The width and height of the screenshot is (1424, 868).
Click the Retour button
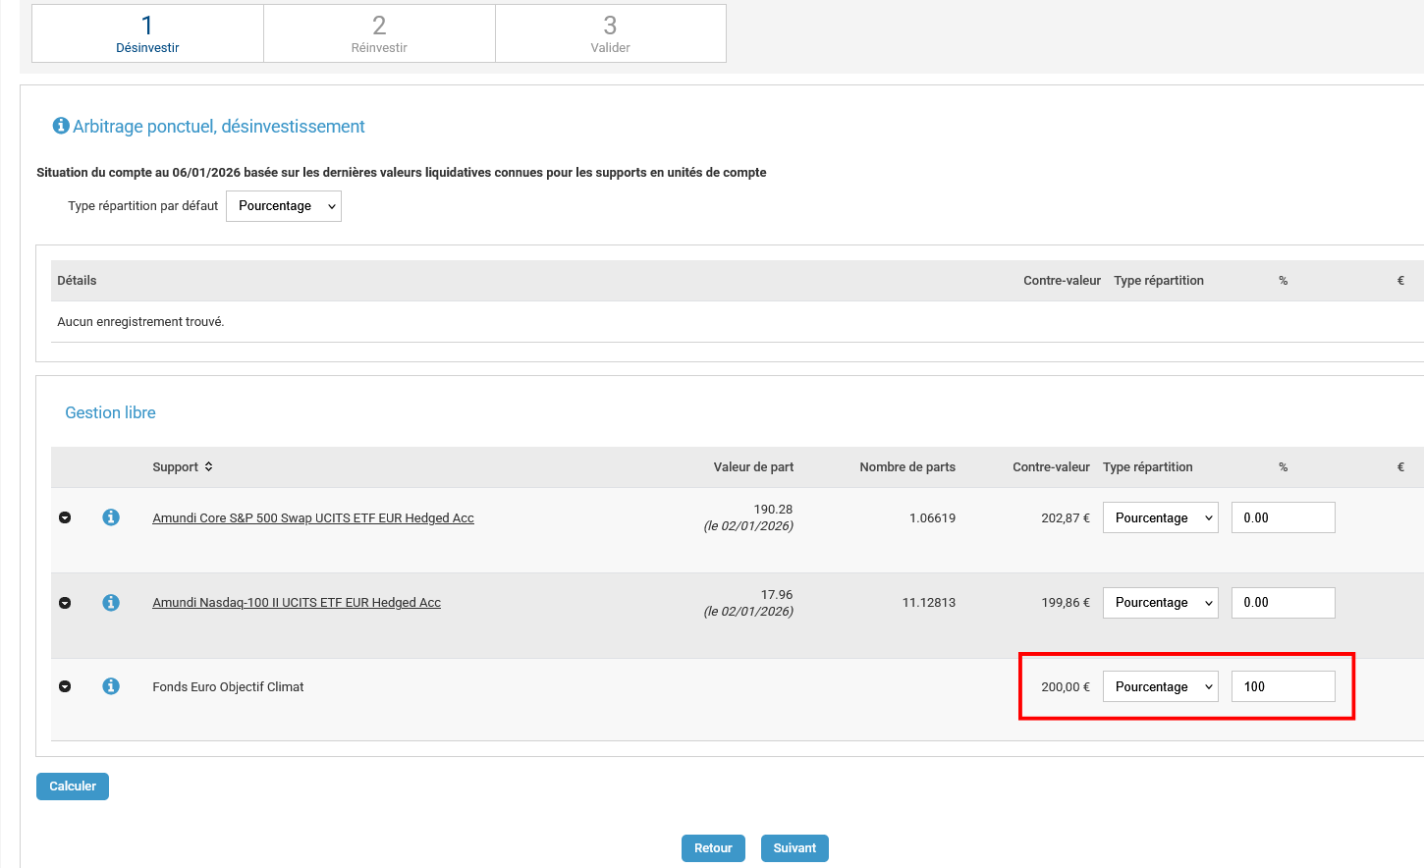[713, 848]
